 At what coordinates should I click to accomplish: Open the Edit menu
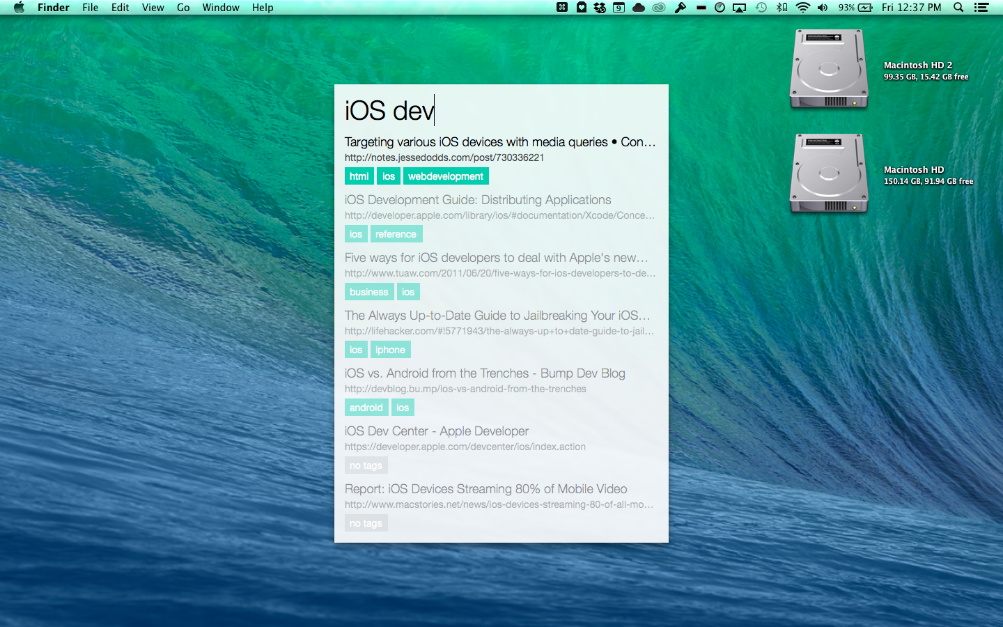120,8
